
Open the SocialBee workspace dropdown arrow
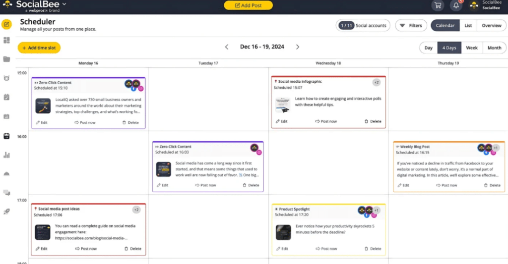[64, 4]
